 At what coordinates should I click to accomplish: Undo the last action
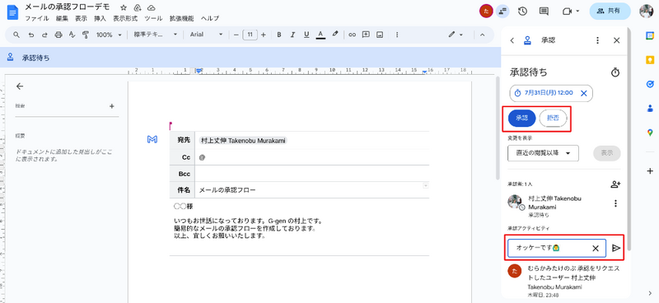30,35
